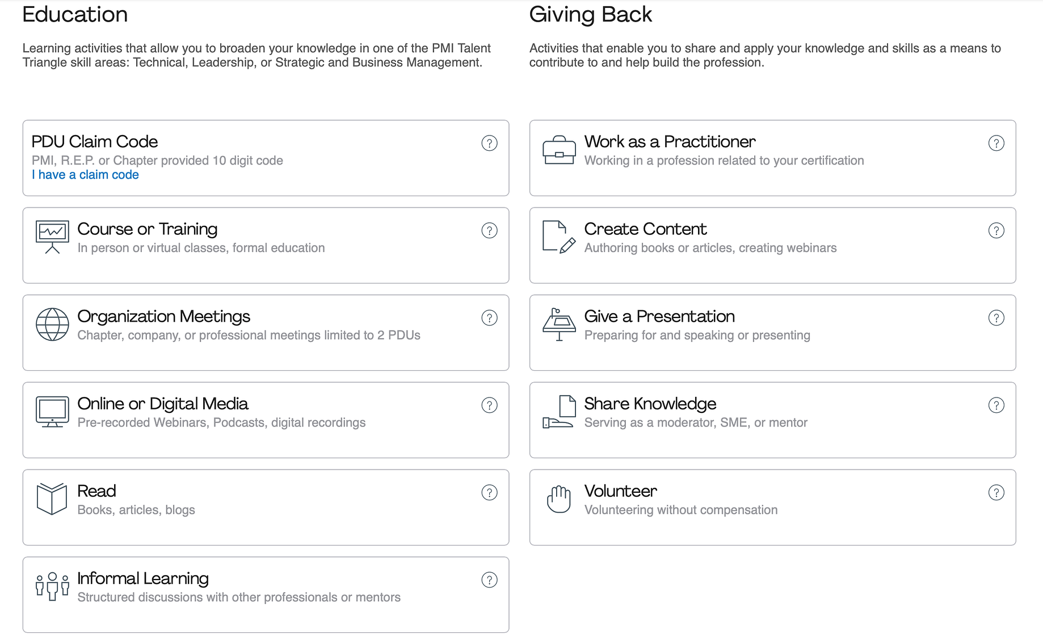The height and width of the screenshot is (638, 1043).
Task: Click the Course or Training presentation board icon
Action: coord(52,237)
